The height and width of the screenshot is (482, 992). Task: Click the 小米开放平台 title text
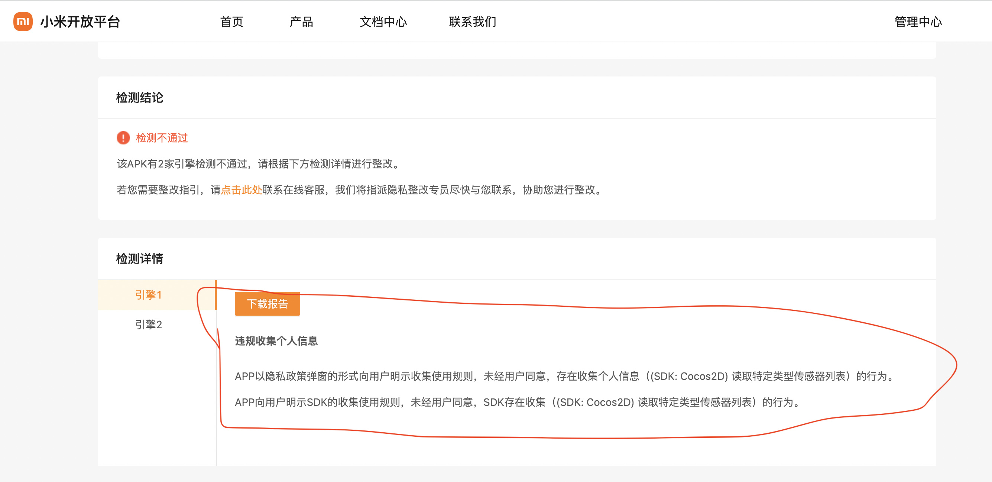tap(80, 22)
